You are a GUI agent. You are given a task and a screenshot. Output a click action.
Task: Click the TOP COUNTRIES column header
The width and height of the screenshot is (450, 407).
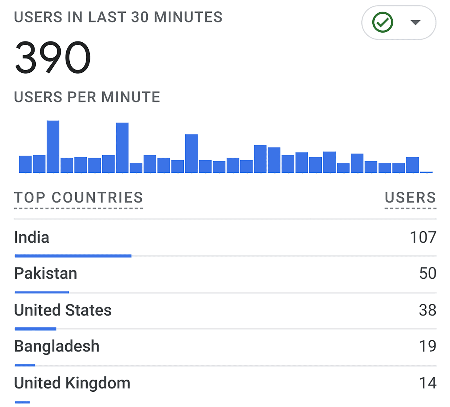[78, 198]
